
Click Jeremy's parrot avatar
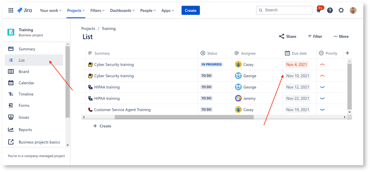click(238, 98)
